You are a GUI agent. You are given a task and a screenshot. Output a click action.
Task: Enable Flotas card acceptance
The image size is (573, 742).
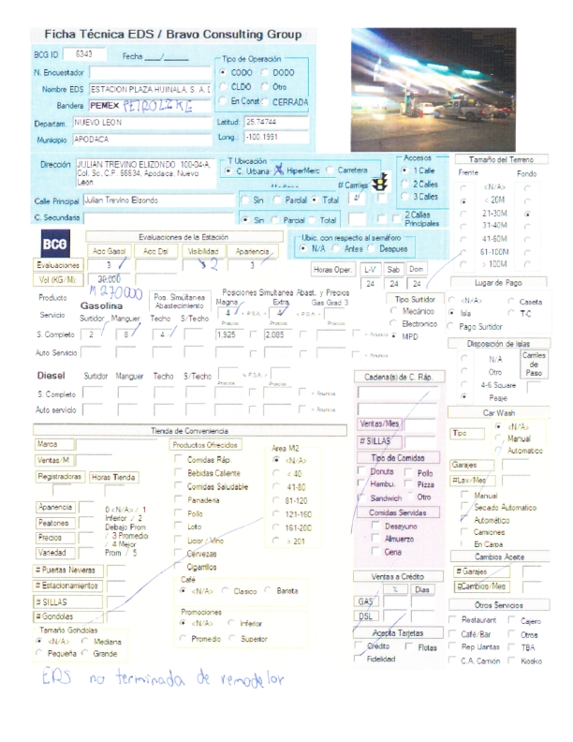(x=408, y=646)
